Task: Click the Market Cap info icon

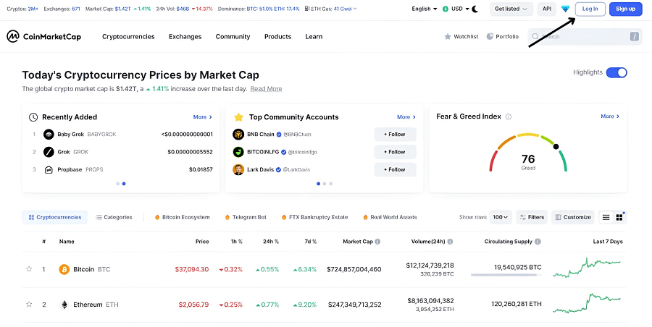Action: (377, 242)
